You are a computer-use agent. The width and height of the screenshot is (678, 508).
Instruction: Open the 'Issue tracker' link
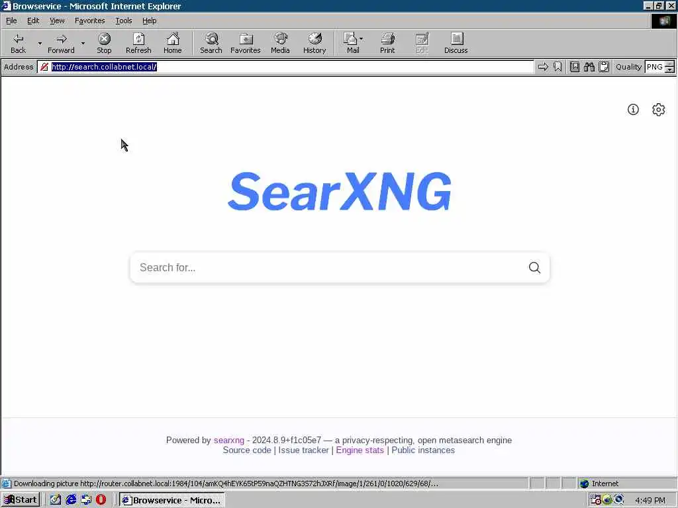pyautogui.click(x=303, y=450)
